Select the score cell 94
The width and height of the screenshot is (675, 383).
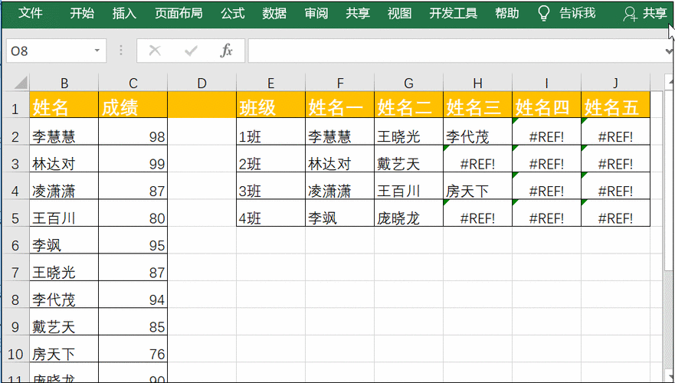133,295
